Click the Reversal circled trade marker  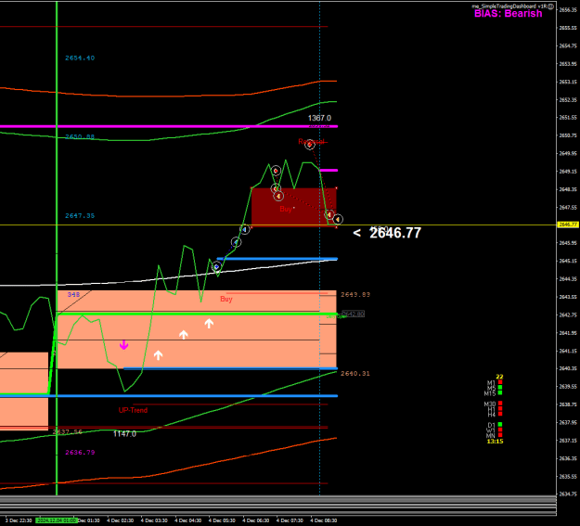[x=310, y=145]
